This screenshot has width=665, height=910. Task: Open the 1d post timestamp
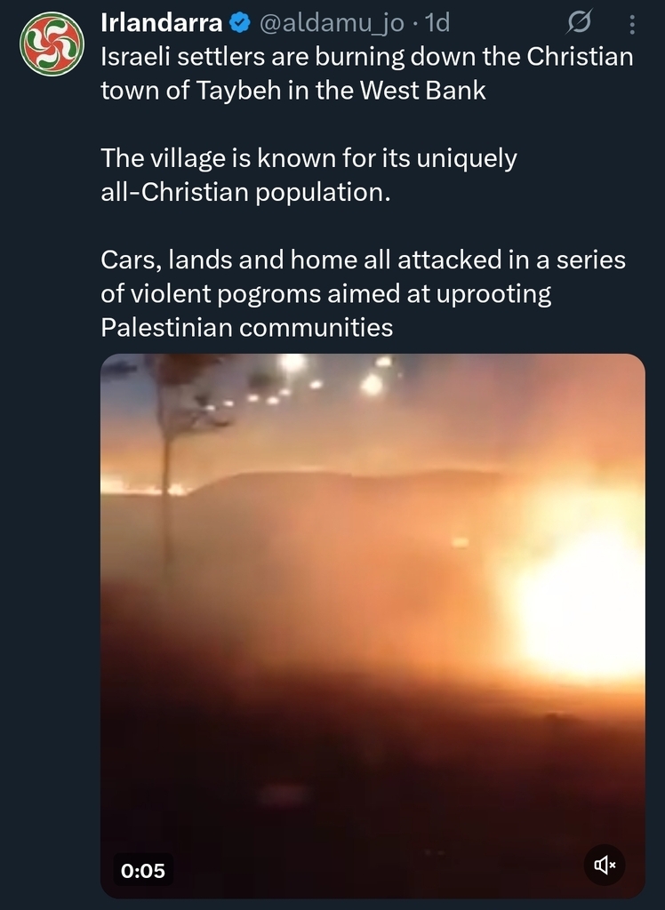point(437,22)
